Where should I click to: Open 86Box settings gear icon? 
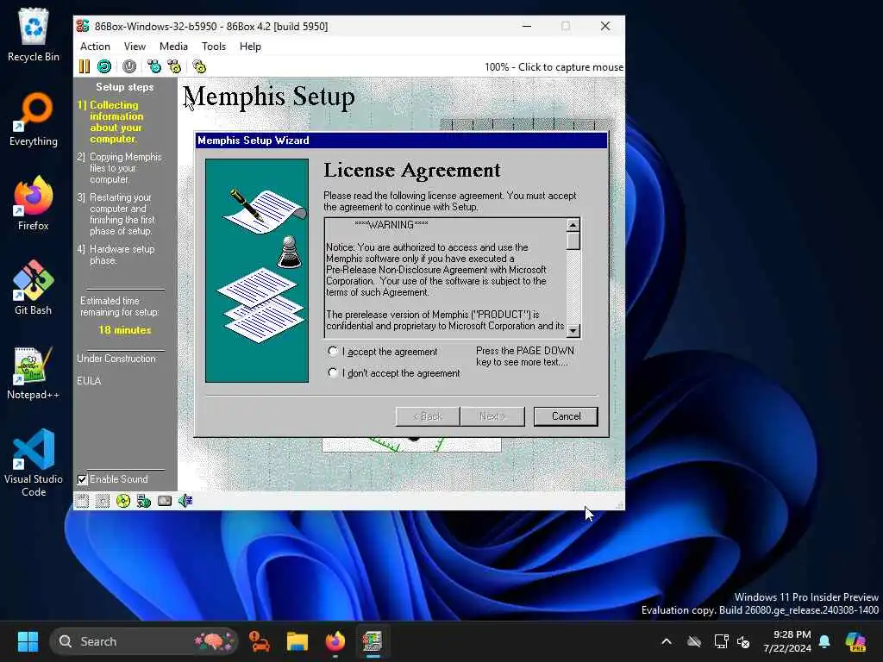point(199,66)
